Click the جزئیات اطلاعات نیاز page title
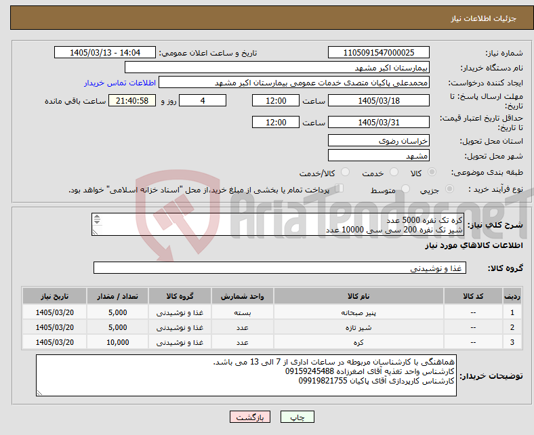Image resolution: width=534 pixels, height=435 pixels. 483,18
